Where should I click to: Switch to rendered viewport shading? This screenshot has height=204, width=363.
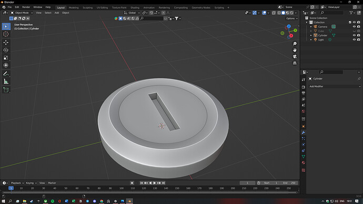(291, 13)
